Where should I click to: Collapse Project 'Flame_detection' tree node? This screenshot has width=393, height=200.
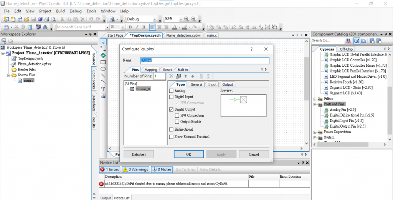(x=3, y=53)
